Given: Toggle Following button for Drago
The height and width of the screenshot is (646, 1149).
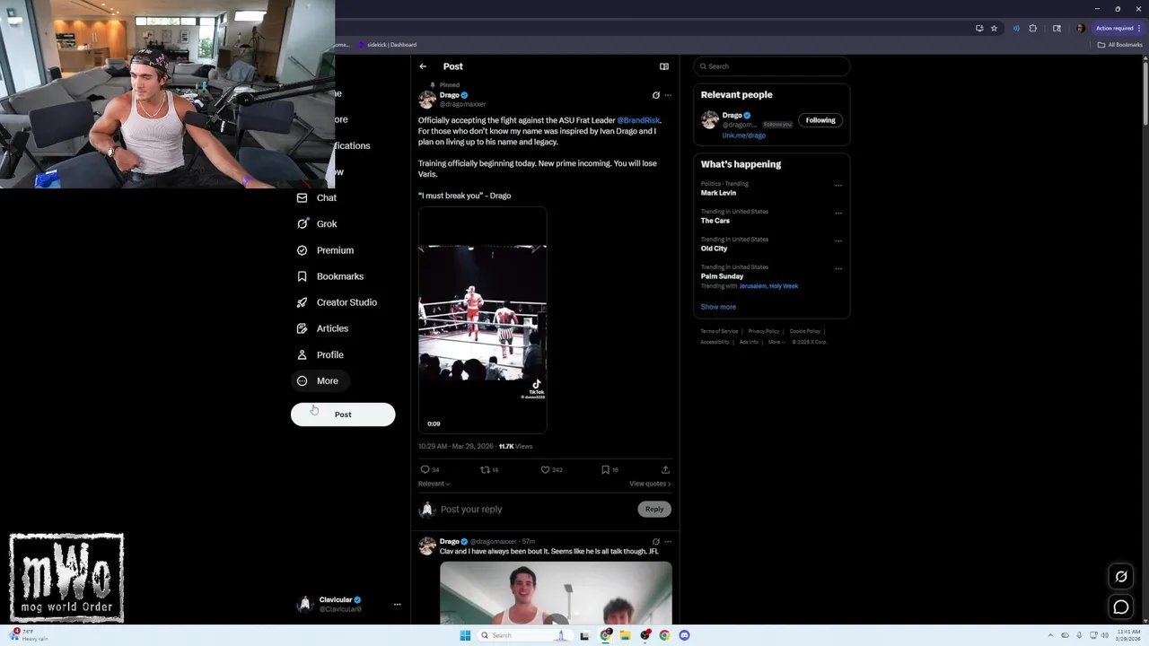Looking at the screenshot, I should 820,120.
